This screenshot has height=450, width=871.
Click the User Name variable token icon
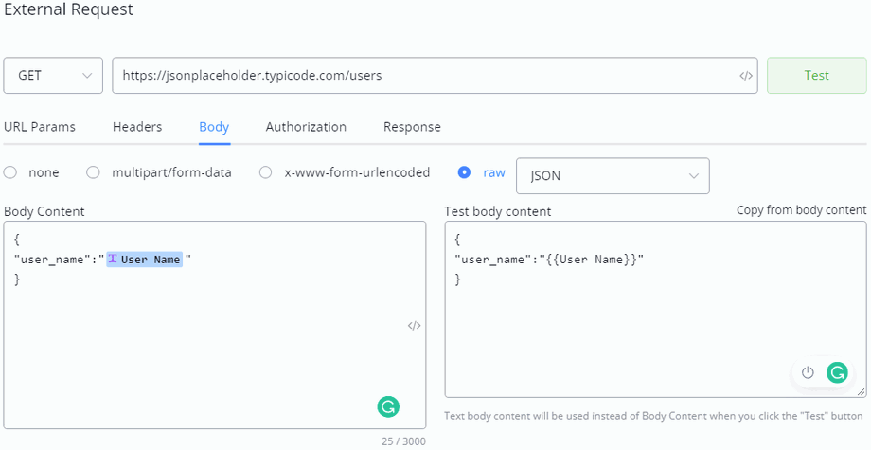[x=113, y=260]
